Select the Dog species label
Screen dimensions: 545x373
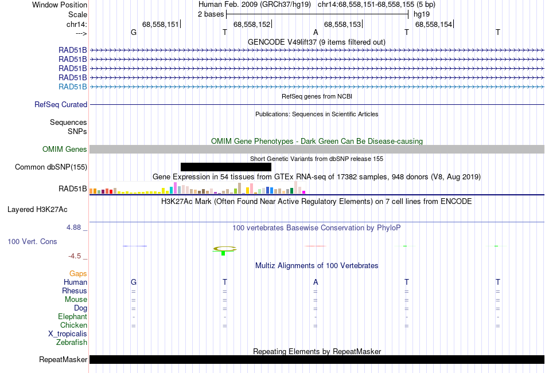(x=81, y=308)
